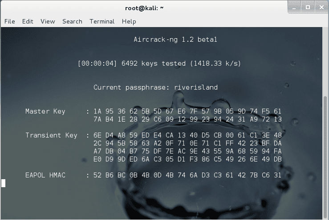Click the '(1418.33 k/s)' speed value

(215, 63)
